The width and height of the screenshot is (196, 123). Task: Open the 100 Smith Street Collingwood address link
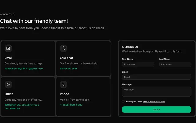pyautogui.click(x=22, y=107)
